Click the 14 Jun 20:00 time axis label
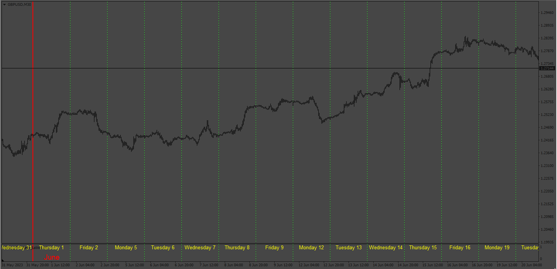557x269 pixels. tap(408, 265)
